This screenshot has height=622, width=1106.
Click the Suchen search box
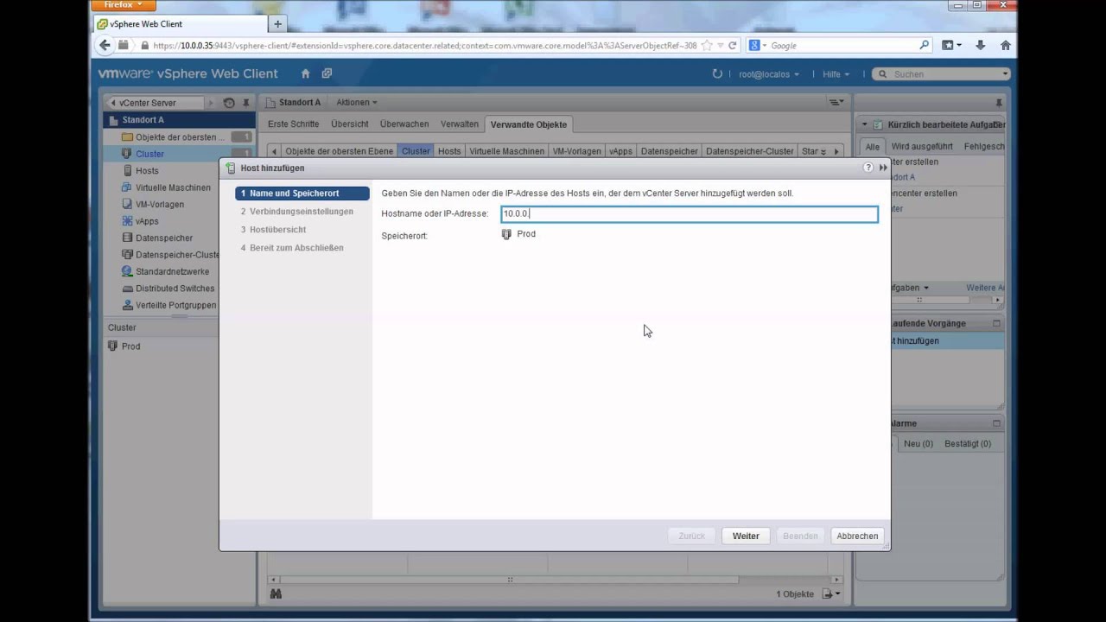[942, 74]
